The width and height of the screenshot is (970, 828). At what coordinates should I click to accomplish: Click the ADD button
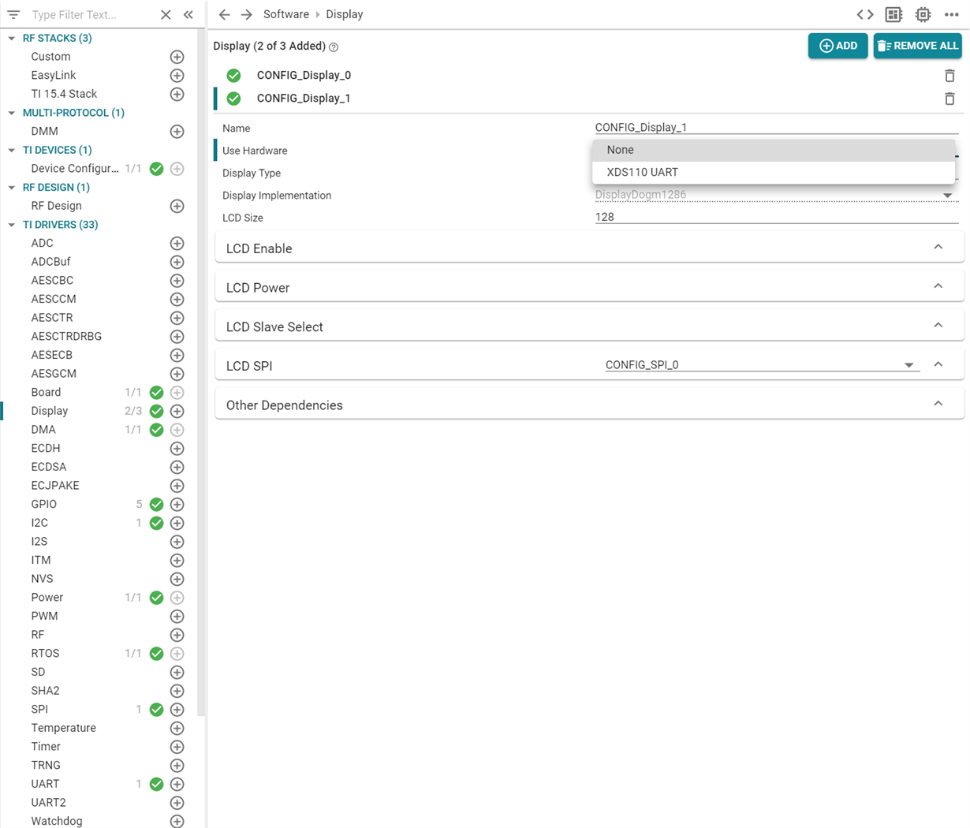click(x=838, y=46)
